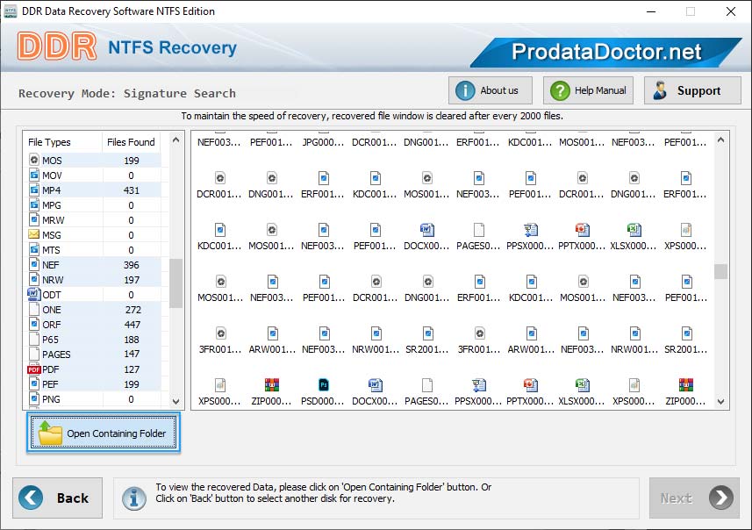This screenshot has width=752, height=530.
Task: Choose the NEF file type icon
Action: [34, 264]
